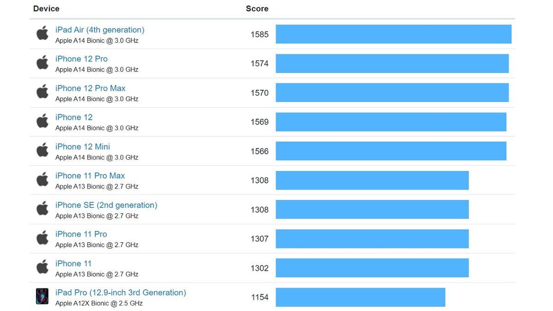Click the Apple icon next to iPhone 12 Pro

[42, 62]
